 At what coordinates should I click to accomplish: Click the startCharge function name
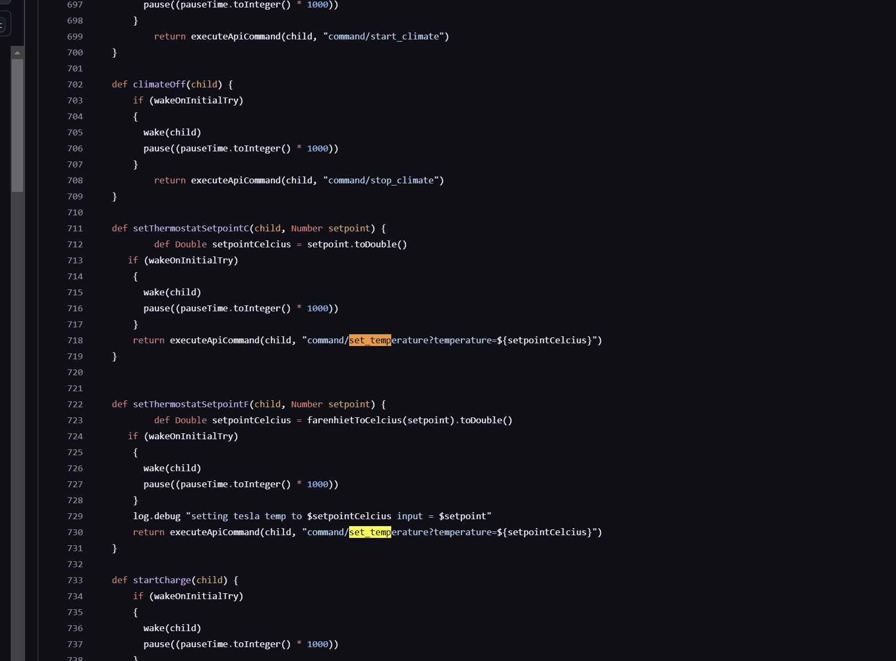[162, 580]
